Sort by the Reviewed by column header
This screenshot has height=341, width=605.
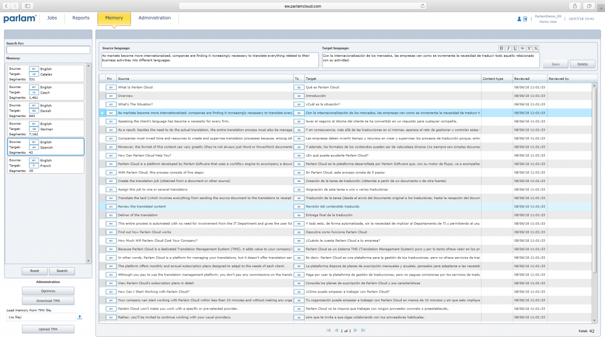(x=569, y=79)
